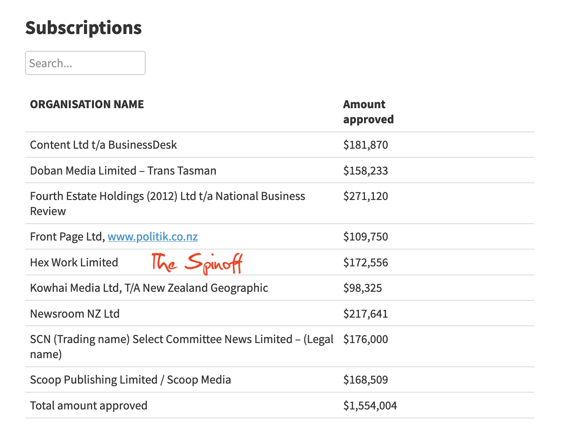Image resolution: width=561 pixels, height=431 pixels.
Task: Click the Amount approved column header
Action: tap(368, 112)
